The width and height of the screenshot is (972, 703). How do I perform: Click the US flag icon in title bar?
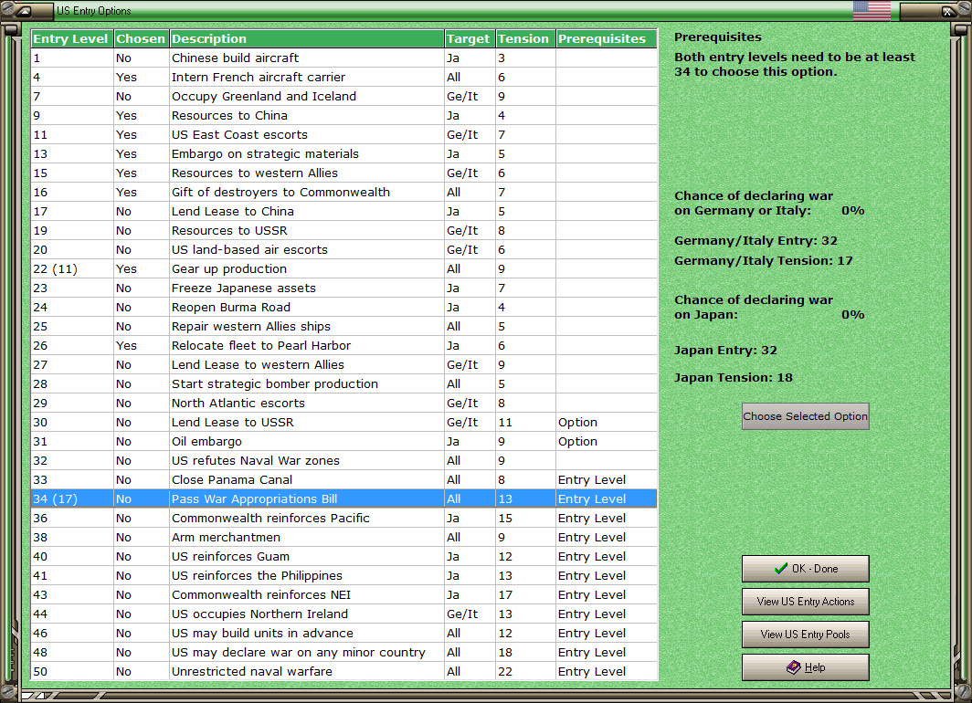click(872, 11)
